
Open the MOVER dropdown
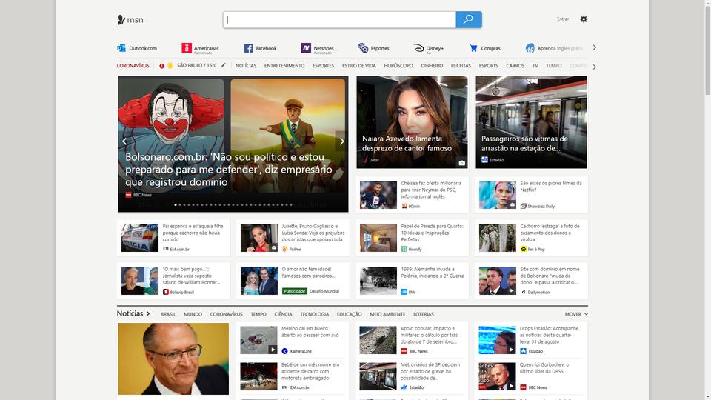(576, 314)
